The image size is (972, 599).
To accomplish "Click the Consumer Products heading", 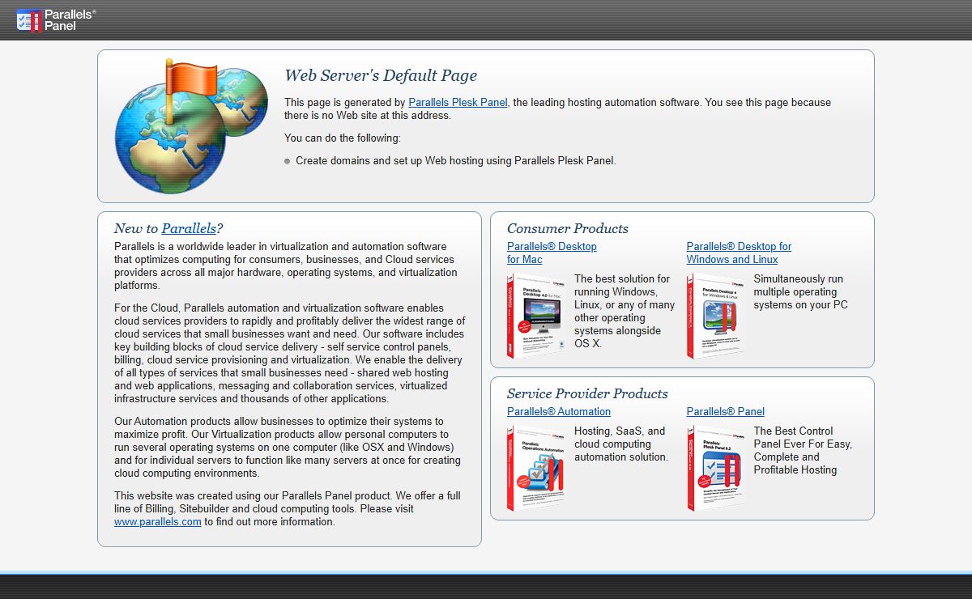I will pyautogui.click(x=568, y=228).
